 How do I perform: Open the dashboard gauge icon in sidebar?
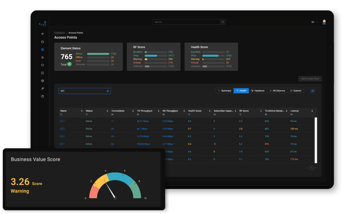tap(43, 42)
